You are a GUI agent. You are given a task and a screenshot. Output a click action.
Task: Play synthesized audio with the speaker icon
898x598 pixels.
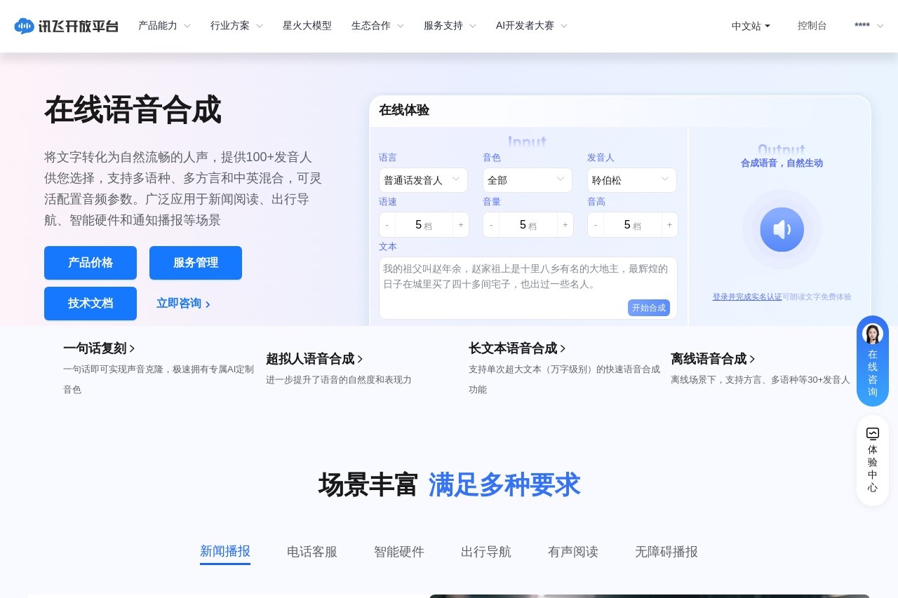pos(782,229)
